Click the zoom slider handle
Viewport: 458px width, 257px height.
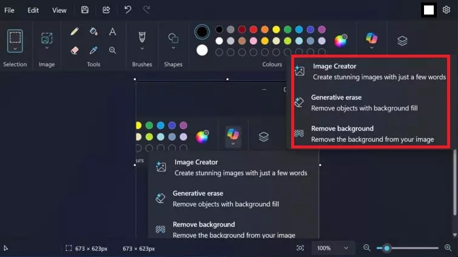387,249
